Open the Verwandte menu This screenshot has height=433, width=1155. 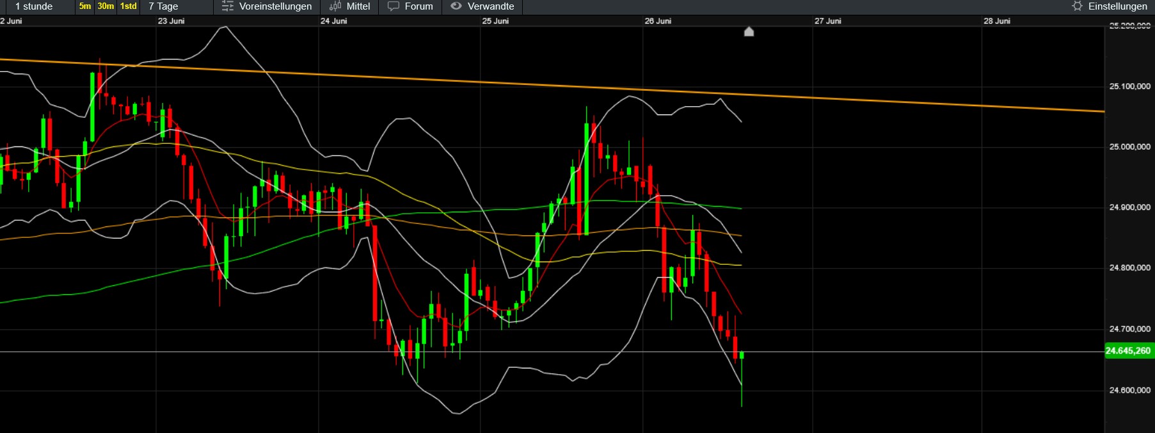point(482,6)
